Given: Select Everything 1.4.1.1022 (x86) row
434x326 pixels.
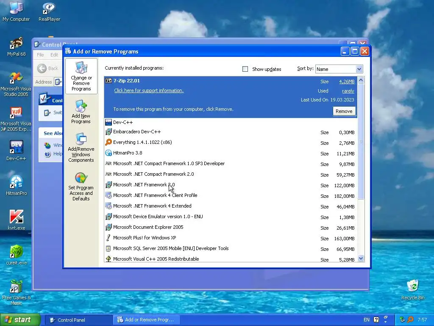Looking at the screenshot, I should click(231, 143).
